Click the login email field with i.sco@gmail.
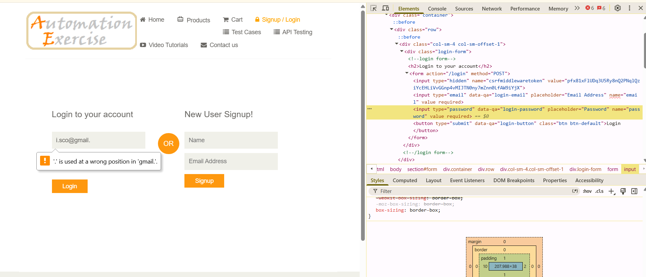This screenshot has width=646, height=277. tap(98, 140)
